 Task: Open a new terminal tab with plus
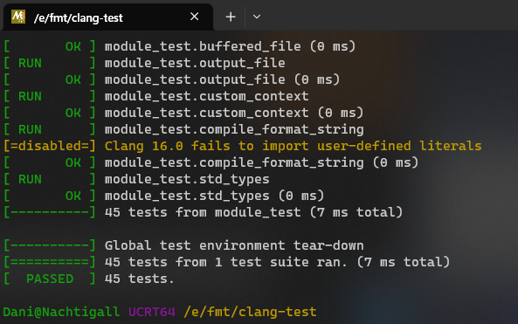(x=231, y=17)
